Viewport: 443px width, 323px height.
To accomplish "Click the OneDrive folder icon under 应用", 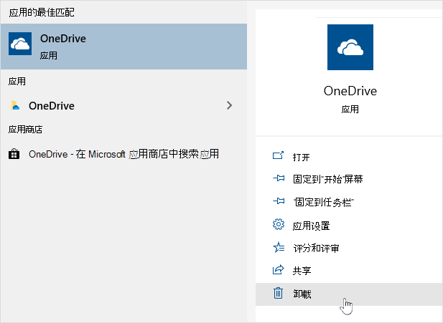I will pyautogui.click(x=15, y=105).
